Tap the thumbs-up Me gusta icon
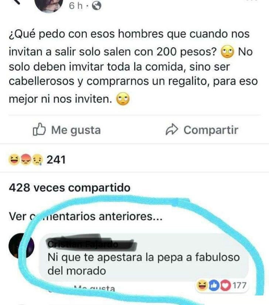Image resolution: width=269 pixels, height=305 pixels. [x=39, y=129]
